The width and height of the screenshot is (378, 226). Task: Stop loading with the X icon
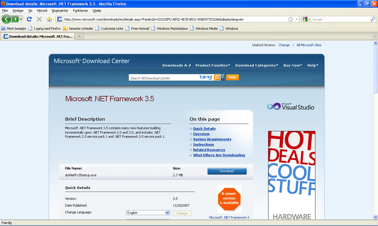[x=39, y=19]
